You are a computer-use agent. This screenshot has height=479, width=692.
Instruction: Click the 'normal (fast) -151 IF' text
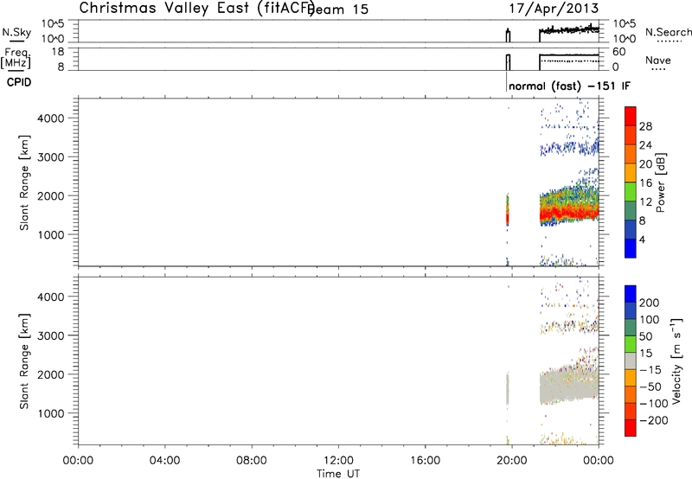[570, 86]
